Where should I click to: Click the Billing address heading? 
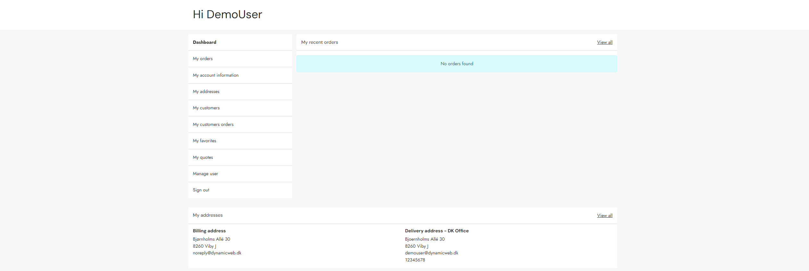209,231
